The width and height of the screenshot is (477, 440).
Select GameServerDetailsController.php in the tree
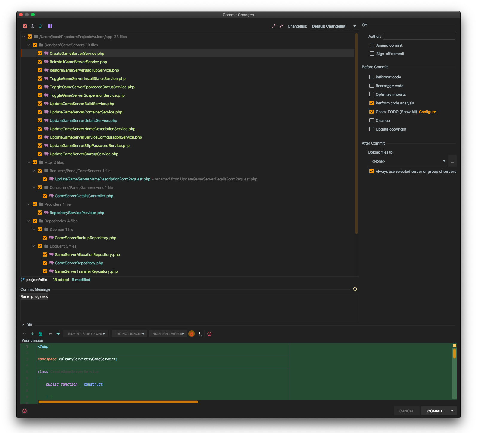[x=84, y=196]
